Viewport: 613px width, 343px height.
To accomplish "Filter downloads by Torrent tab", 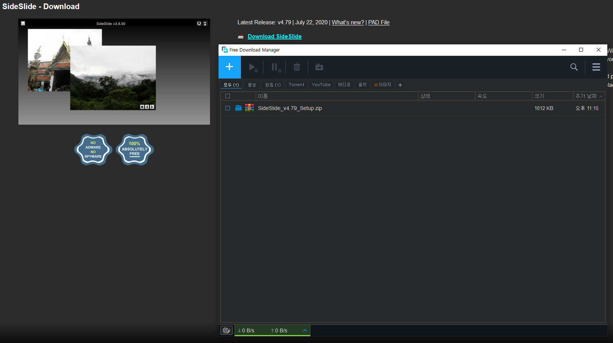I will [x=296, y=85].
